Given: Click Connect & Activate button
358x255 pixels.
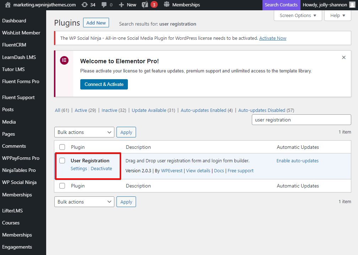Looking at the screenshot, I should pyautogui.click(x=104, y=85).
